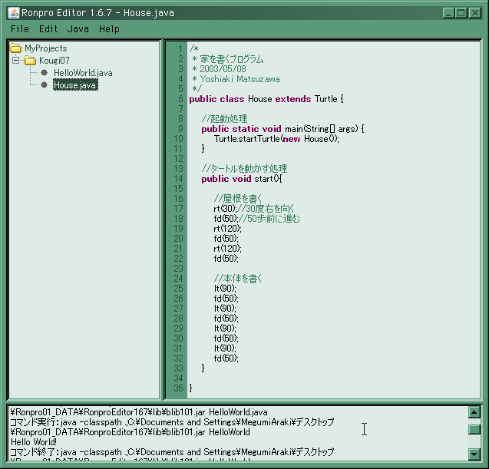The width and height of the screenshot is (489, 469).
Task: Click the Java coffee cup icon in title bar
Action: click(x=13, y=12)
